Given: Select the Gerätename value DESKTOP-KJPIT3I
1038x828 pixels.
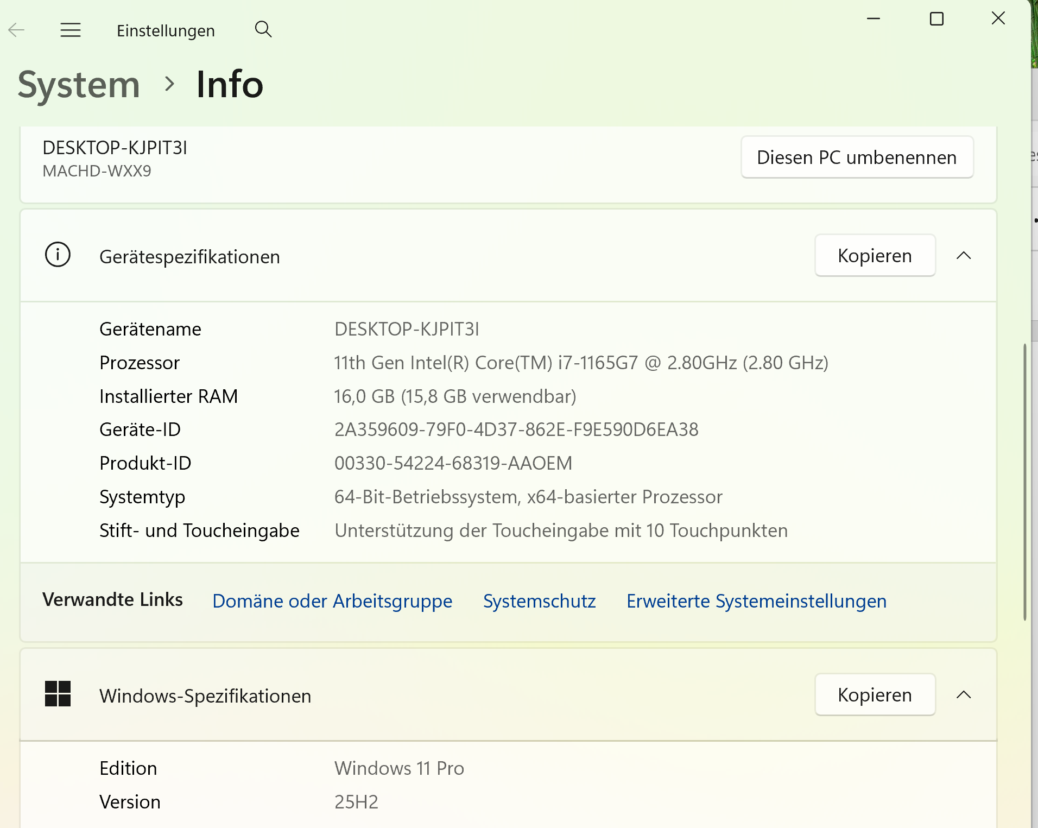Looking at the screenshot, I should tap(407, 329).
